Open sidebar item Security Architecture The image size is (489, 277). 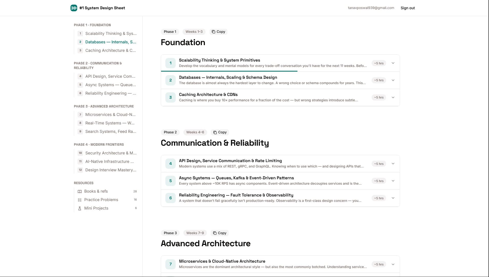tap(107, 153)
